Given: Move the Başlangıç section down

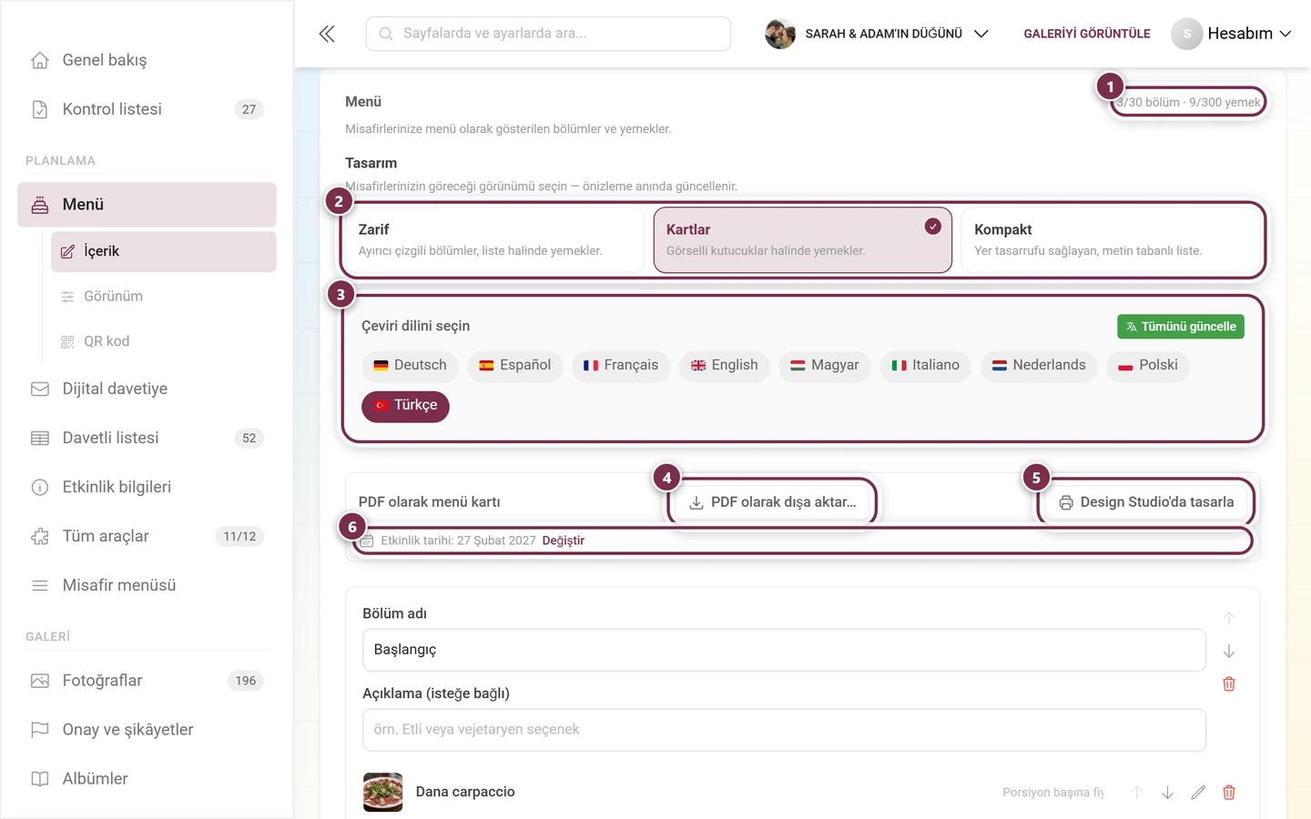Looking at the screenshot, I should [x=1229, y=651].
